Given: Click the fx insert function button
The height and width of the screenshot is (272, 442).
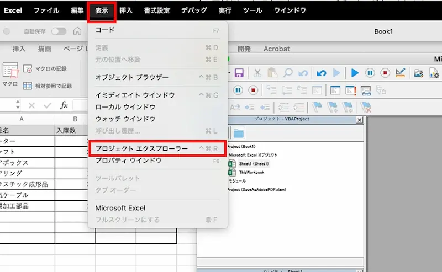Looking at the screenshot, I should (x=64, y=105).
